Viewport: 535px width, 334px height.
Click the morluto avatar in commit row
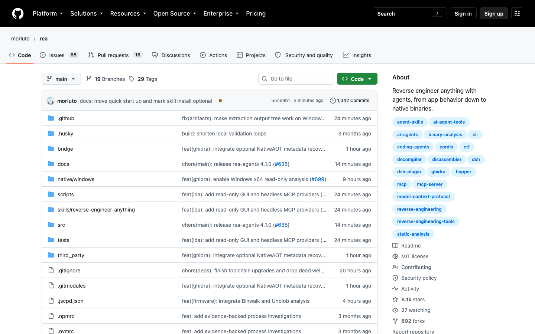(x=51, y=101)
